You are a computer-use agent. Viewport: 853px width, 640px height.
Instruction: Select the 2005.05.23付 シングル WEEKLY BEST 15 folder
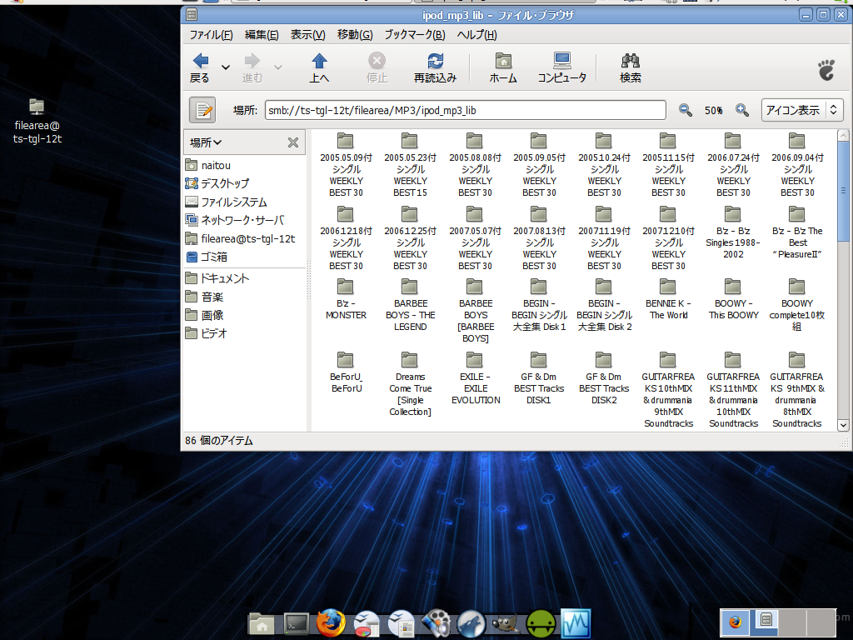(x=410, y=166)
